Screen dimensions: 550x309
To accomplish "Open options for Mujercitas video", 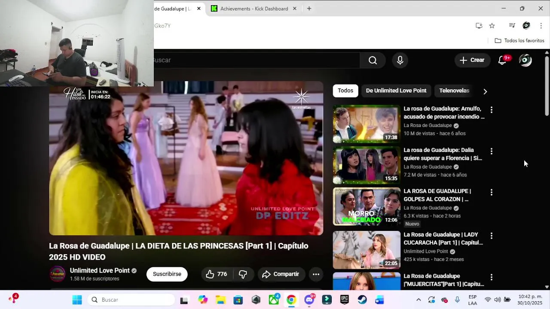I will (492, 277).
